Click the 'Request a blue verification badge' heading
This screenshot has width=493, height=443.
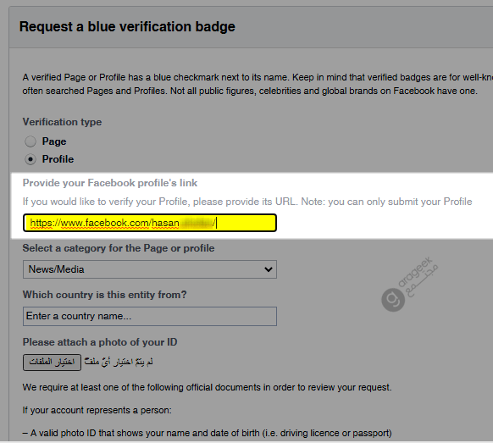(127, 26)
